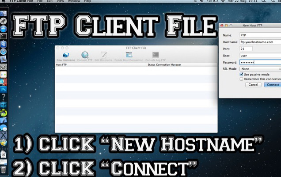Click the New Hostname toolbar icon
The image size is (281, 177).
click(66, 55)
